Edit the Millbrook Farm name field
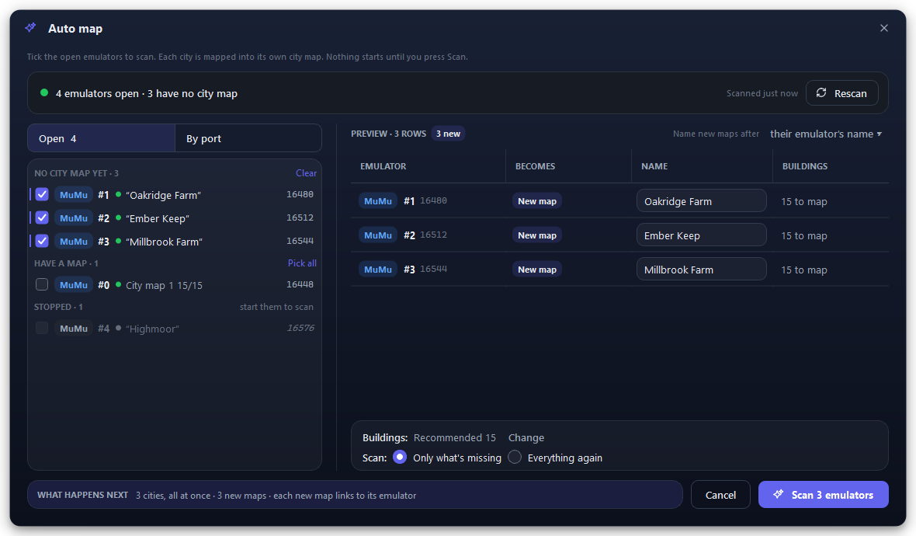 pos(701,270)
